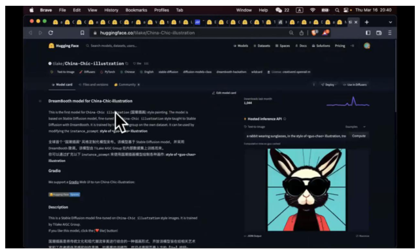This screenshot has height=251, width=419.
Task: Open a new tab with plus button
Action: tap(367, 22)
